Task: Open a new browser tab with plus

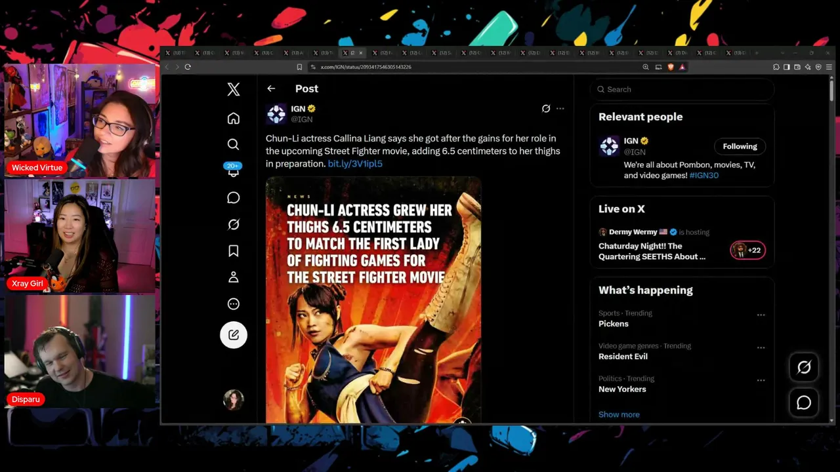Action: (x=757, y=52)
